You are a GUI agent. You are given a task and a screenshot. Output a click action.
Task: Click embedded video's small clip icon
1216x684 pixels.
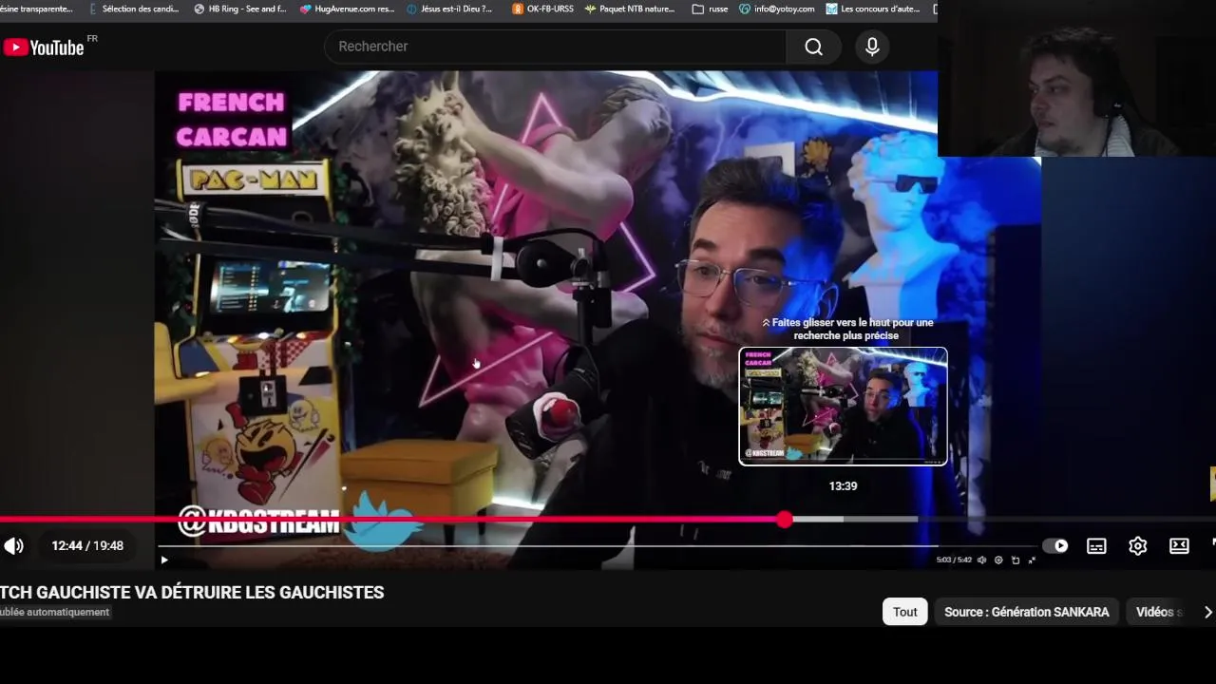pyautogui.click(x=1016, y=560)
